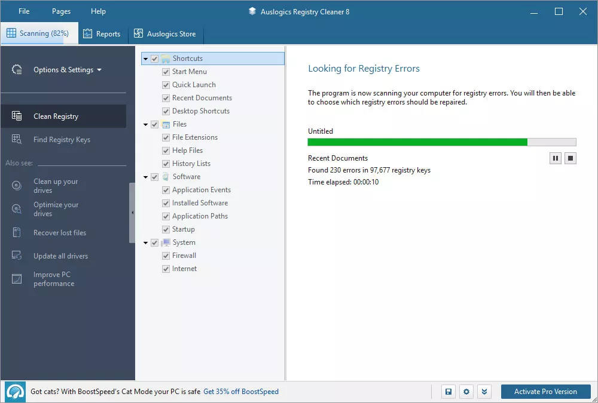Toggle the System category checkbox
This screenshot has width=598, height=403.
pyautogui.click(x=154, y=242)
